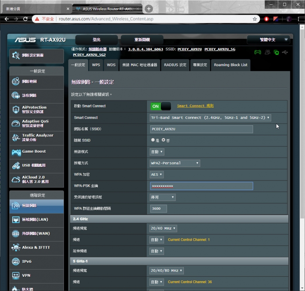Click the Logout (登出) button
The width and height of the screenshot is (305, 291).
[97, 40]
